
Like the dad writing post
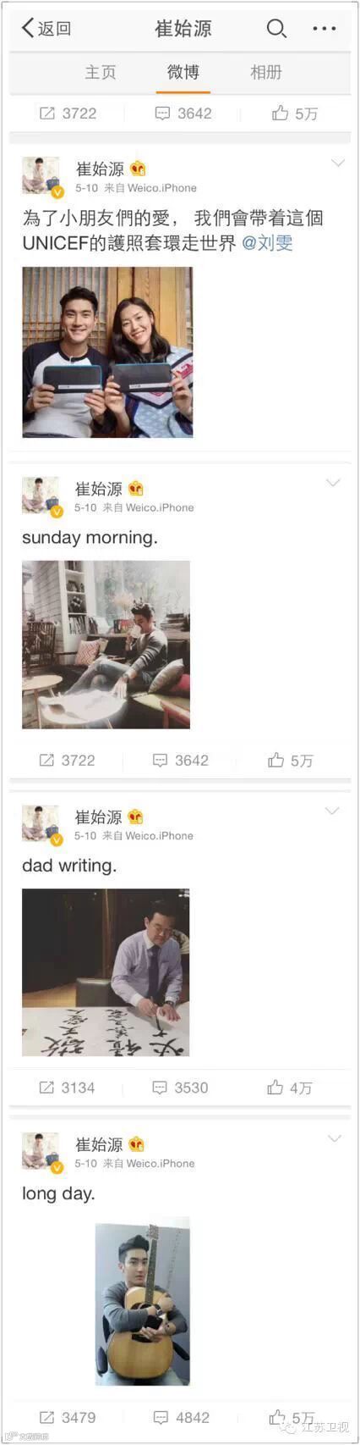coord(290,1088)
